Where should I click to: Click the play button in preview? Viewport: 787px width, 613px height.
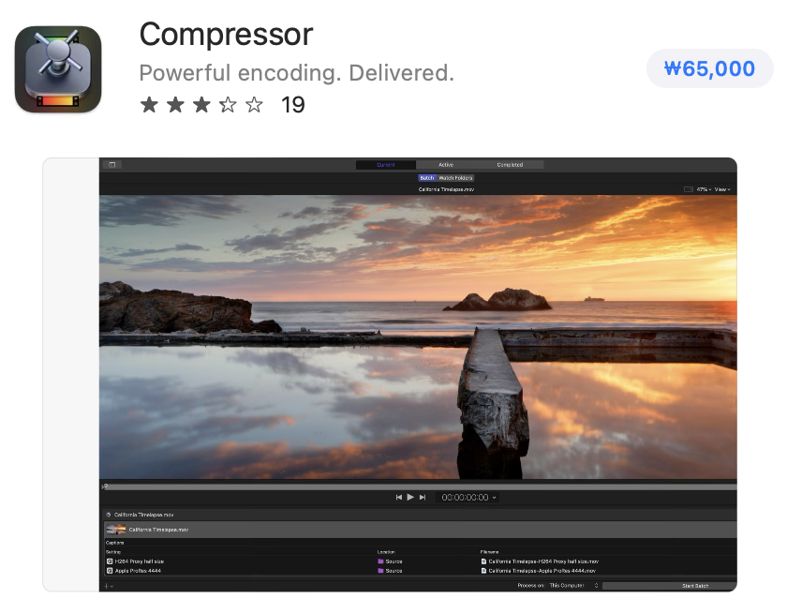(x=410, y=497)
